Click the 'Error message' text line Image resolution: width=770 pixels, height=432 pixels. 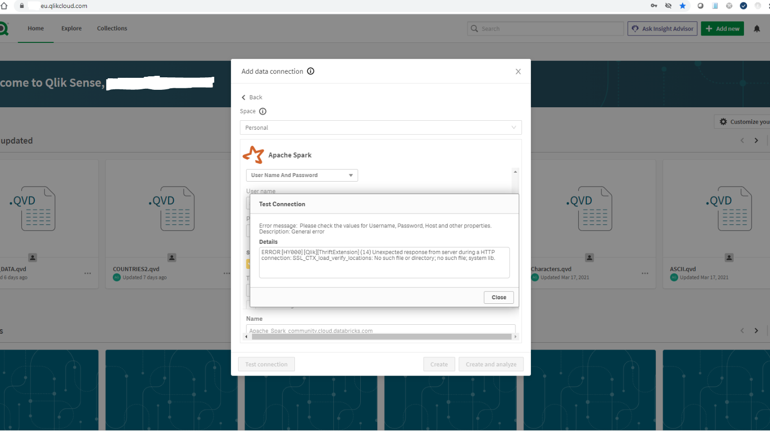375,226
